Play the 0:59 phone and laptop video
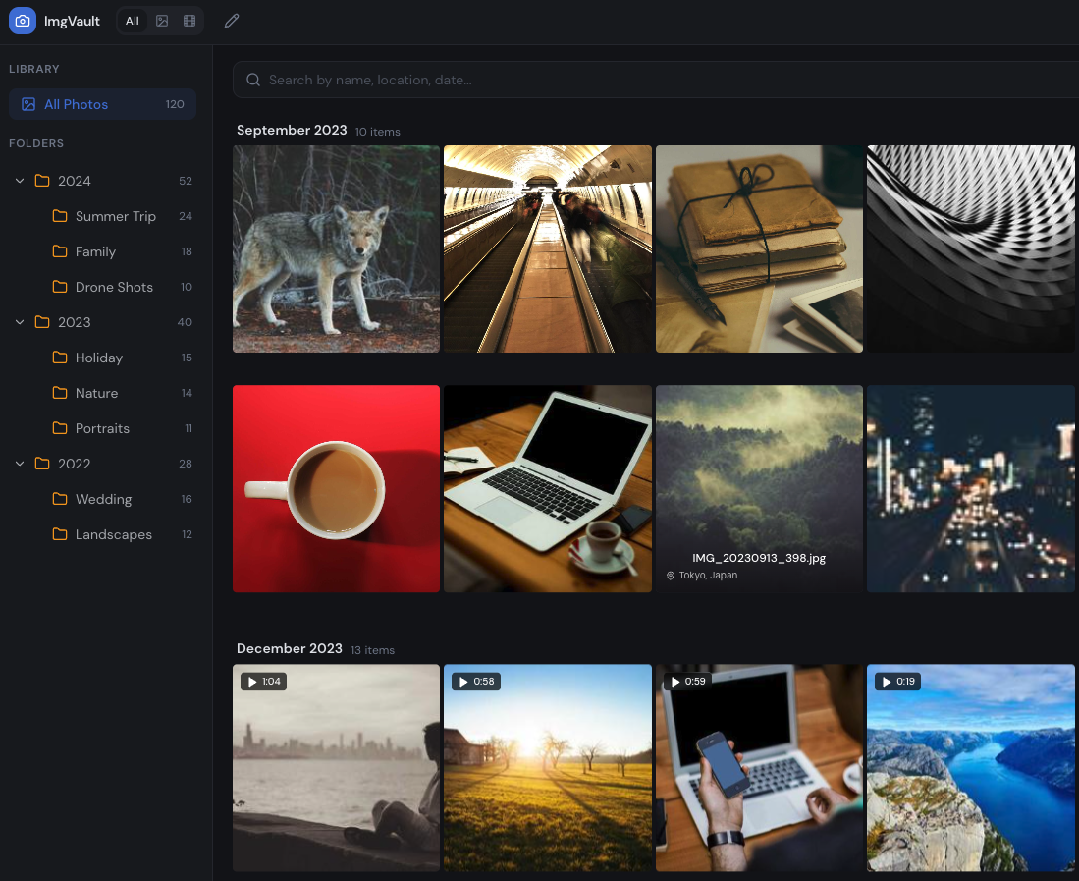The width and height of the screenshot is (1079, 881). coord(759,767)
